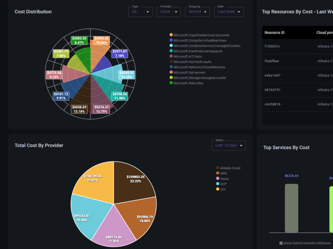Toggle Microsoft.EventHub/namespaces legend entry
Viewport: 333px width, 249px height.
coord(196,51)
